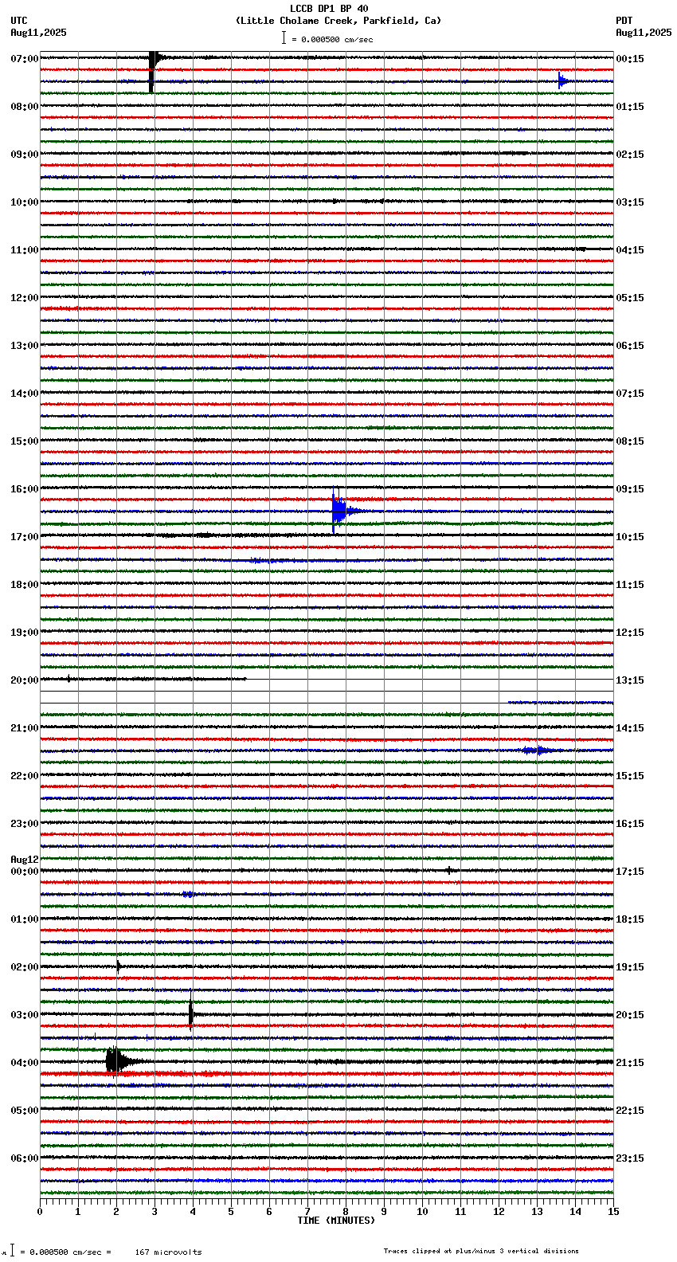Click the 'UTC' label at top left
The width and height of the screenshot is (677, 1262).
coord(19,21)
